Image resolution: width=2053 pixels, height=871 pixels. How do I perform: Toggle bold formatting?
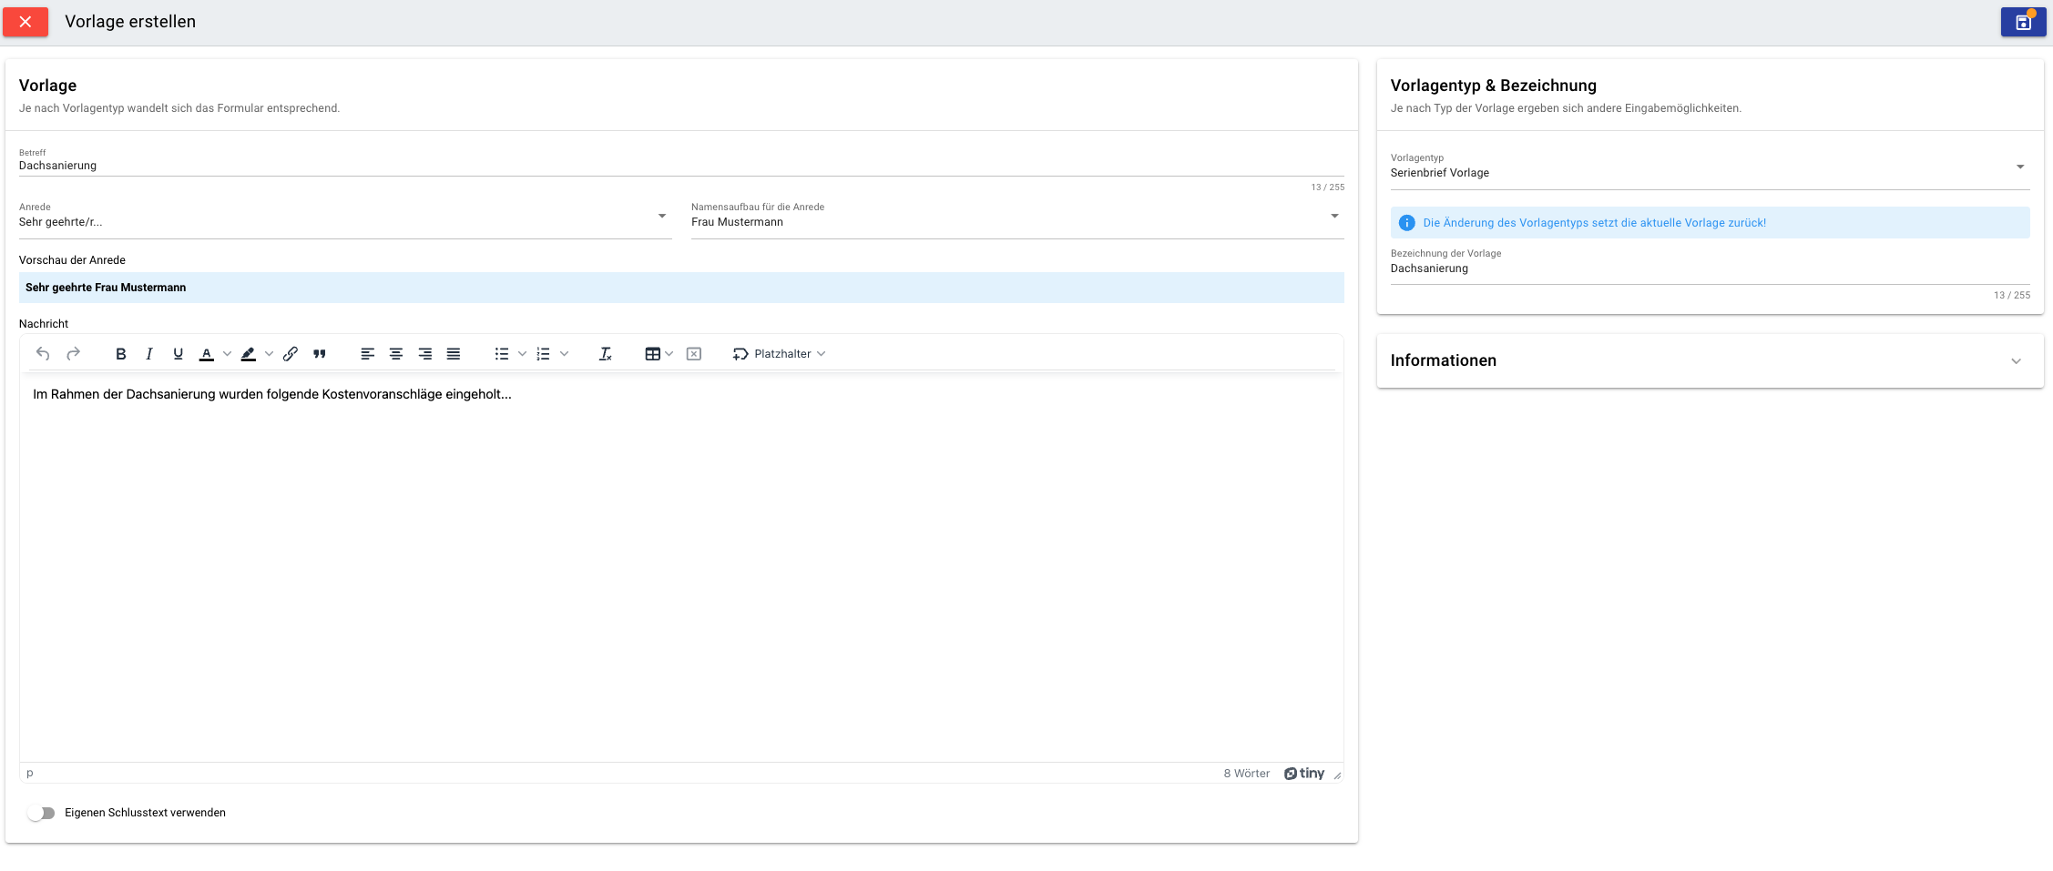pos(120,354)
